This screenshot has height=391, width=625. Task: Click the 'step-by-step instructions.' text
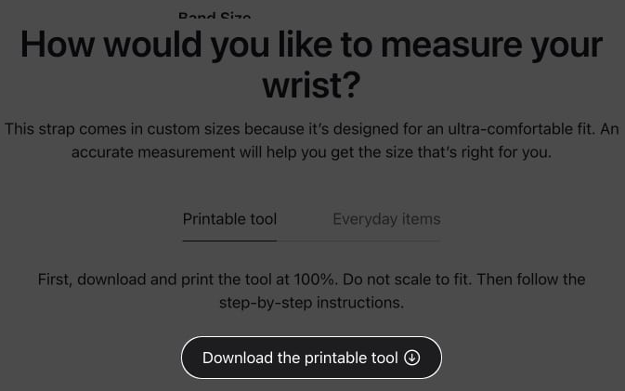point(311,303)
